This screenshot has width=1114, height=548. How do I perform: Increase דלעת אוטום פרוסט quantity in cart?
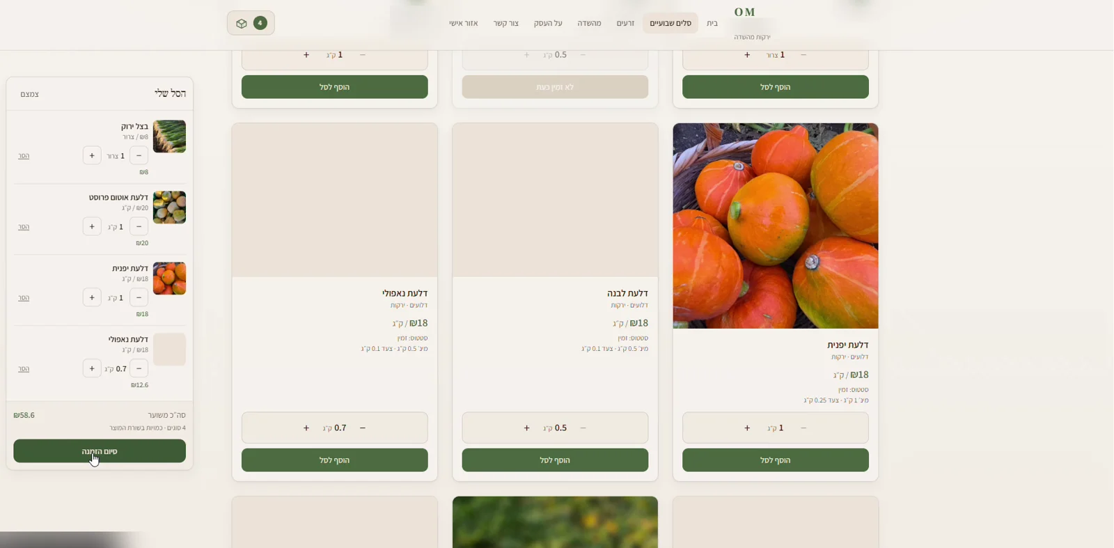coord(92,226)
